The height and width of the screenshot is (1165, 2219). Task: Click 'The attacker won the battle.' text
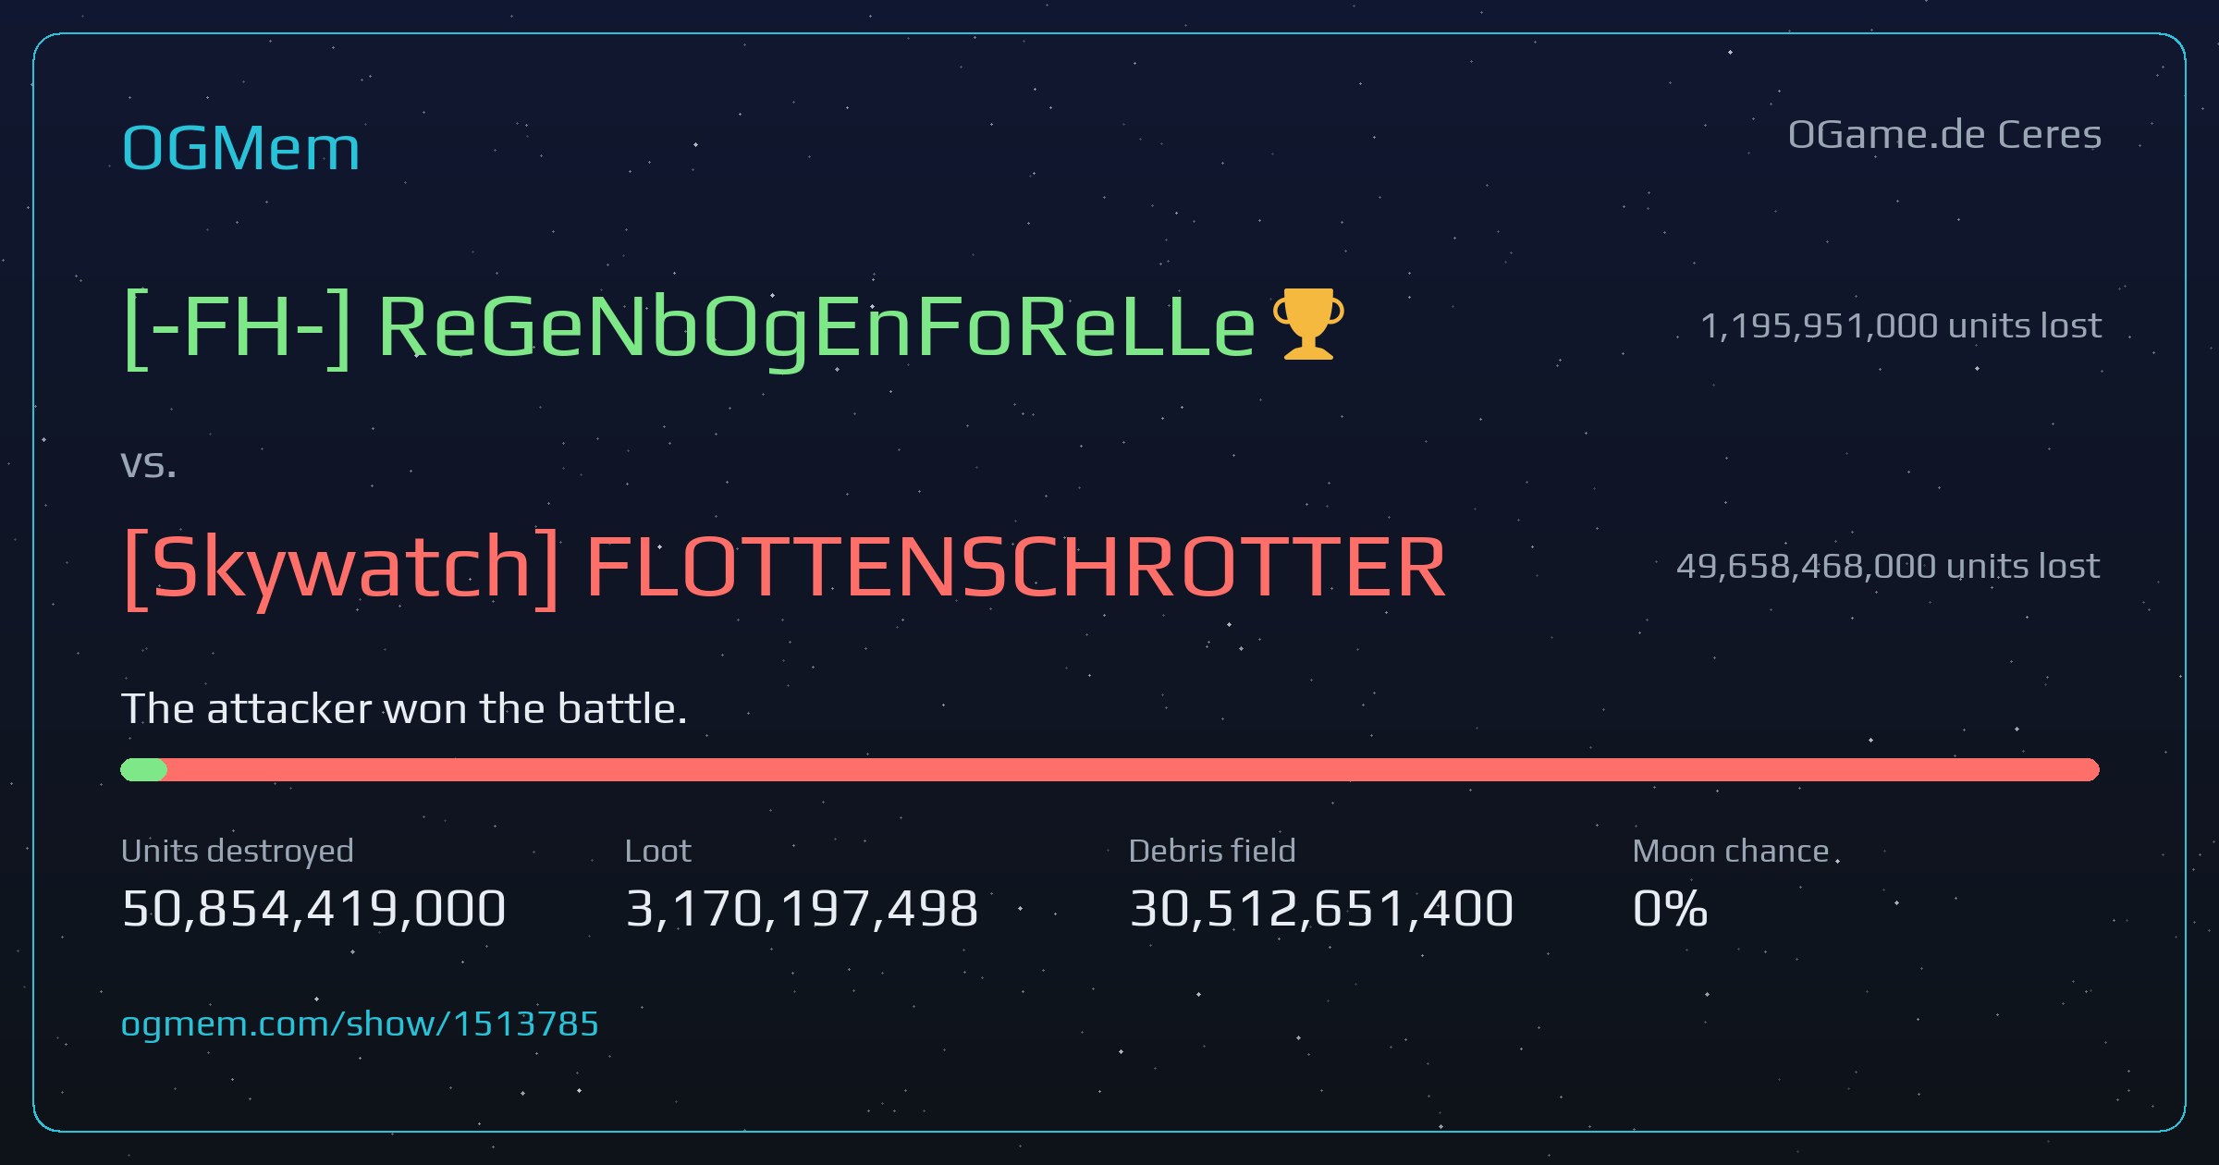(x=404, y=709)
